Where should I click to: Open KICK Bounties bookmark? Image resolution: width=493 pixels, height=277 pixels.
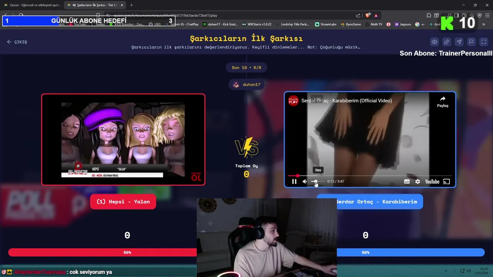pyautogui.click(x=127, y=24)
